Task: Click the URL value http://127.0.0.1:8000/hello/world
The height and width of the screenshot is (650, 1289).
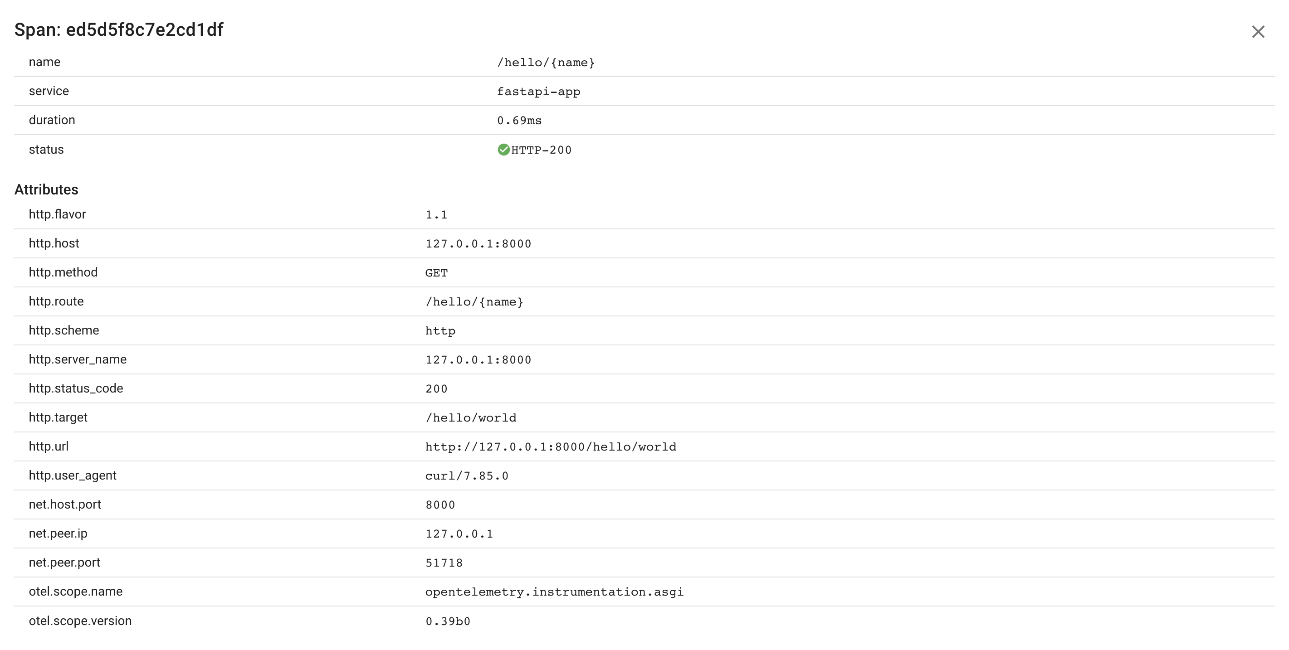Action: point(551,447)
